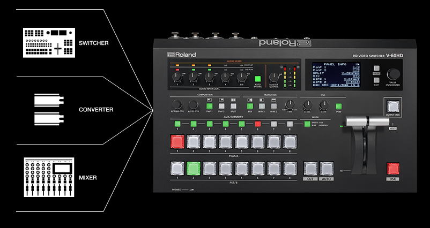The width and height of the screenshot is (430, 228).
Task: Select PST/B channel 8 button
Action: click(x=290, y=169)
